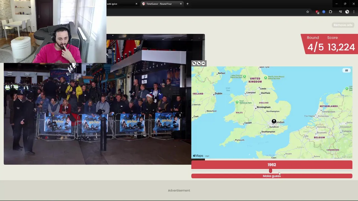Open the Extensions puzzle-piece menu
Viewport: 358px width, 201px height.
tap(331, 12)
